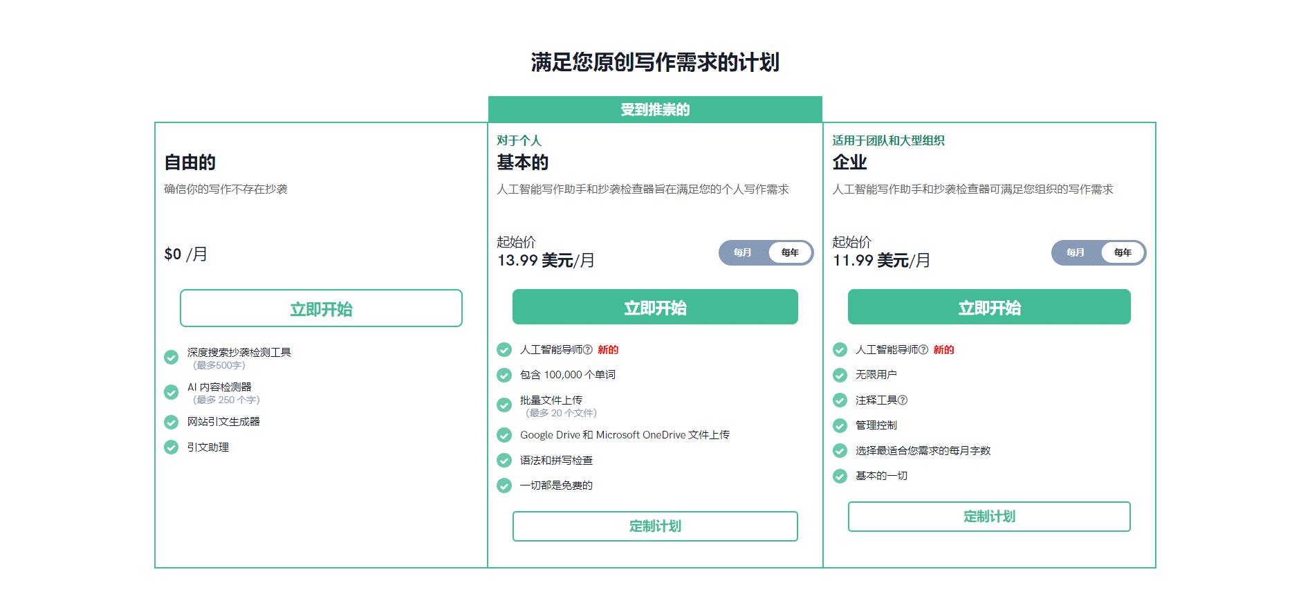The width and height of the screenshot is (1310, 592).
Task: Click check icon beside 批量文件上传
Action: click(x=504, y=405)
